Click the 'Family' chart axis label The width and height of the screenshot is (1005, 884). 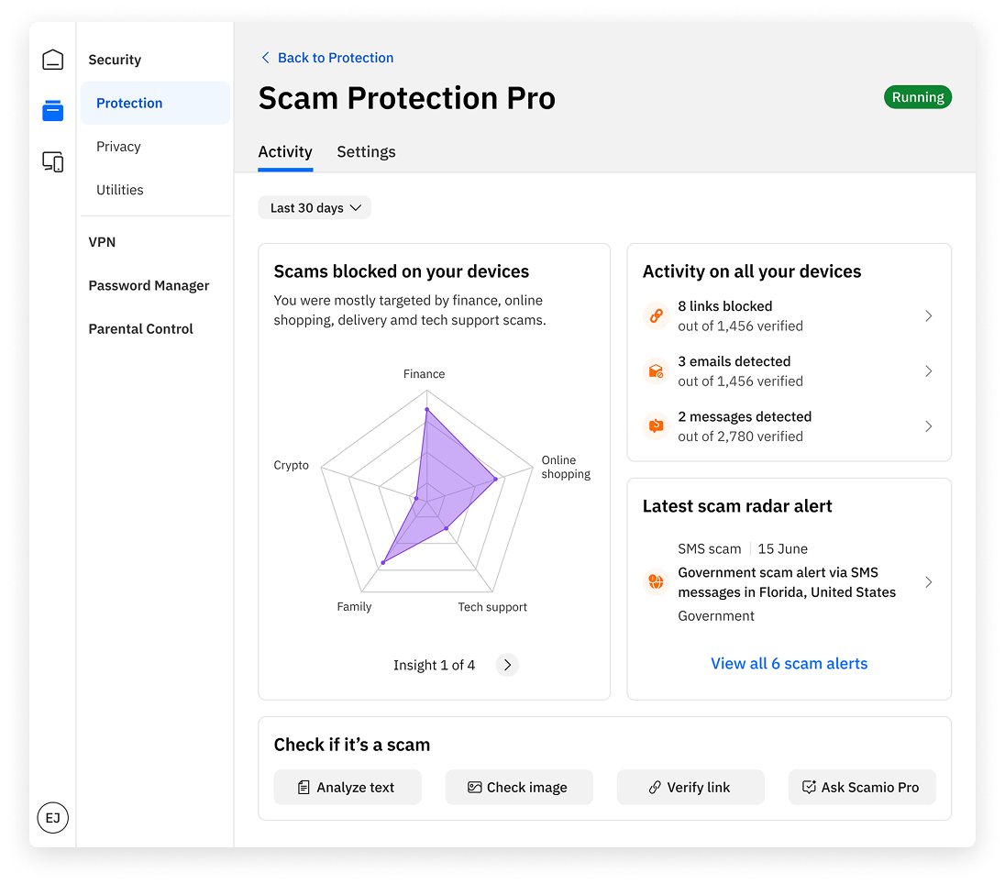(354, 606)
